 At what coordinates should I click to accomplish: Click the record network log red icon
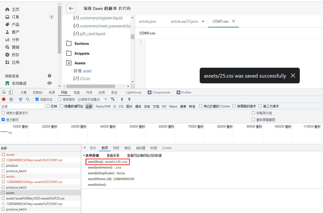click(4, 99)
